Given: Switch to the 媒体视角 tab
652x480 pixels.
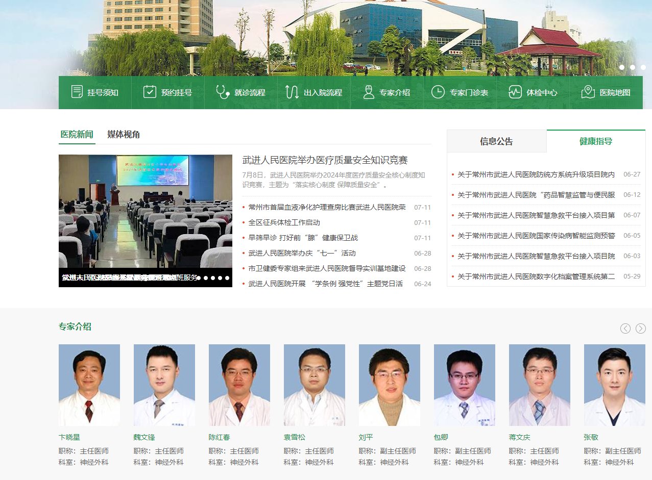Looking at the screenshot, I should click(124, 135).
